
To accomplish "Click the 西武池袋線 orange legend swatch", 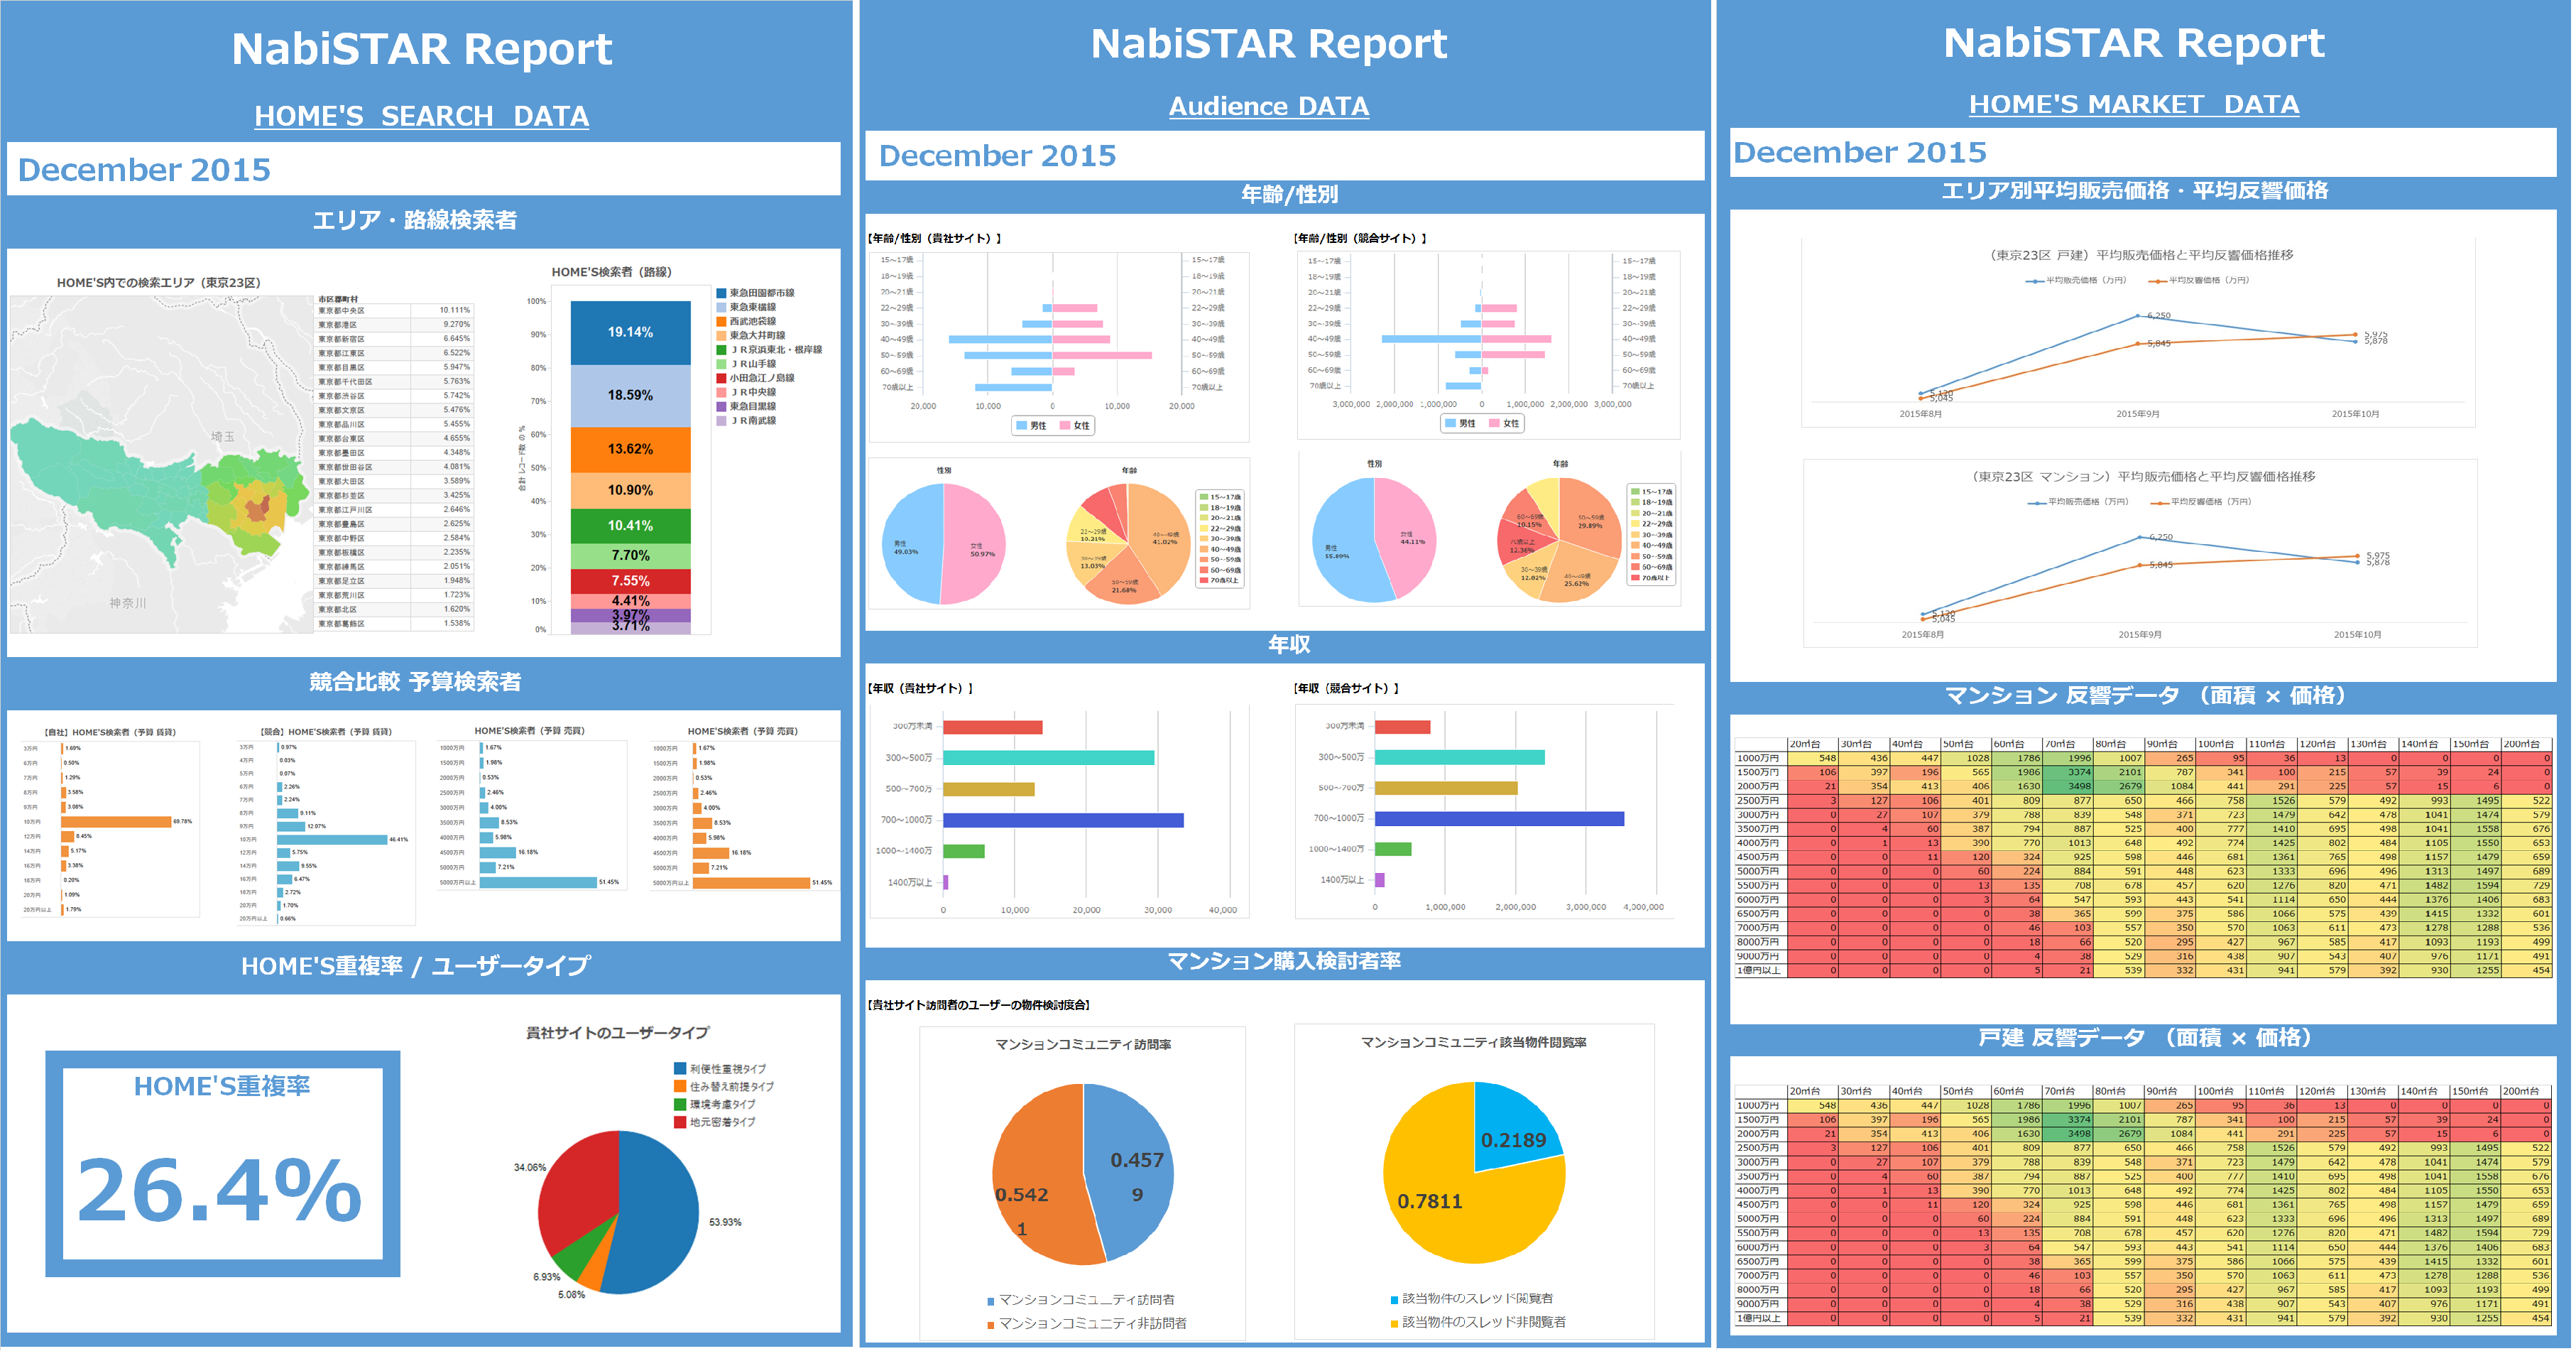I will tap(721, 321).
